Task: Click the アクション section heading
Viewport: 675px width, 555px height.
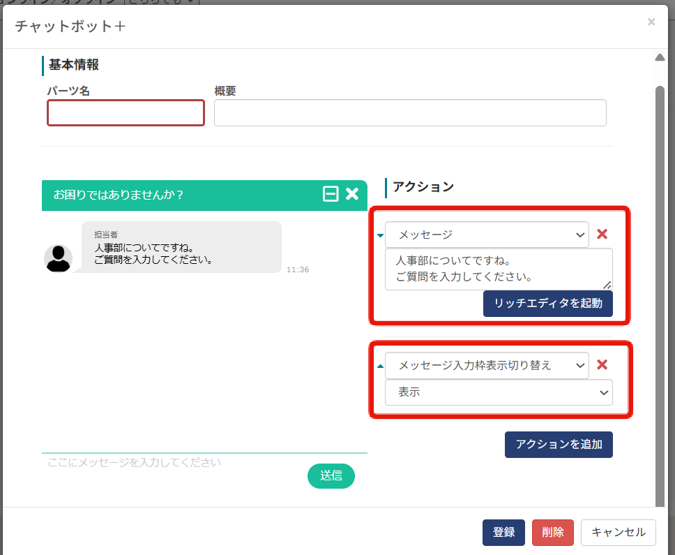Action: point(423,186)
